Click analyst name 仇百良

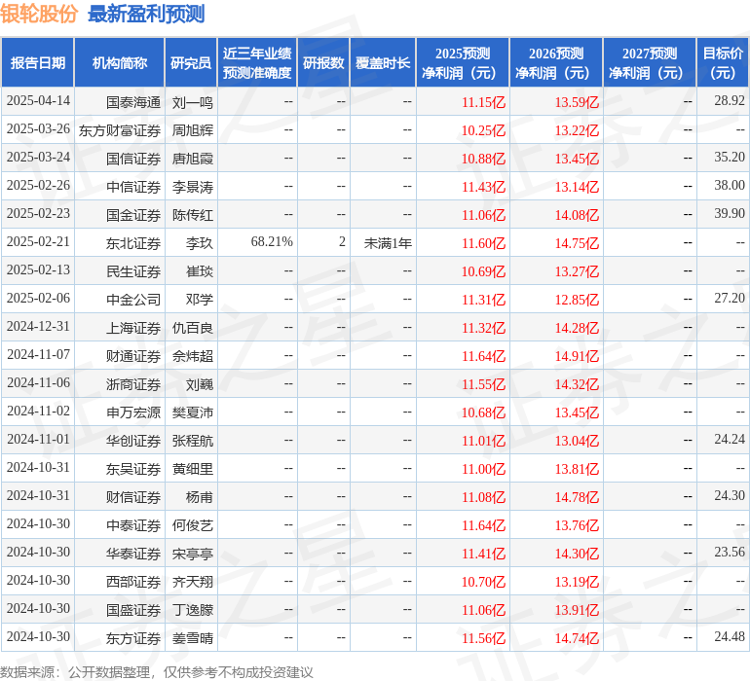click(192, 328)
